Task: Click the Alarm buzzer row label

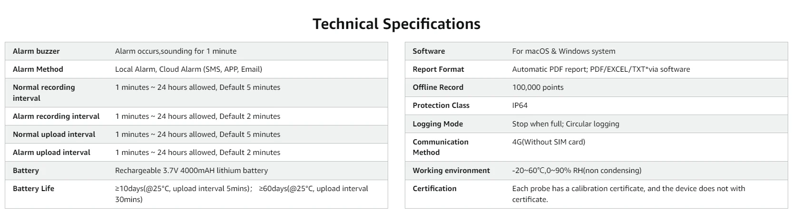Action: pos(36,51)
